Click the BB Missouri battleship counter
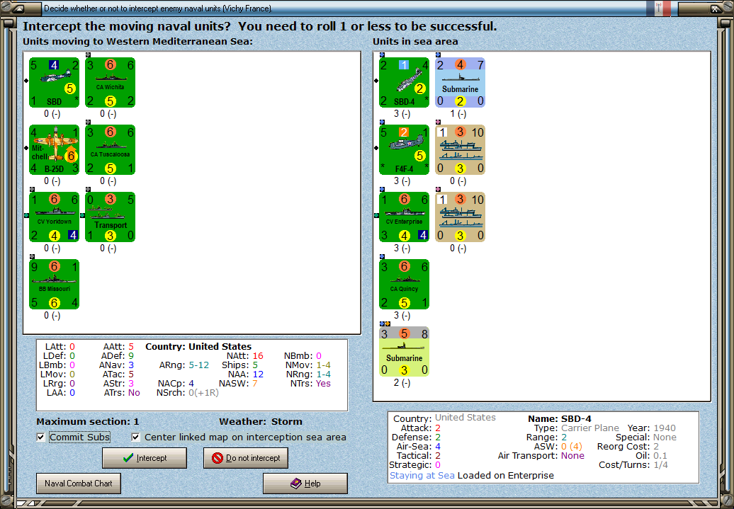Viewport: 734px width, 509px height. (x=54, y=285)
